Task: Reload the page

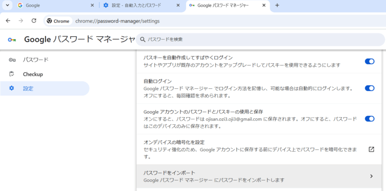Action: (x=34, y=21)
